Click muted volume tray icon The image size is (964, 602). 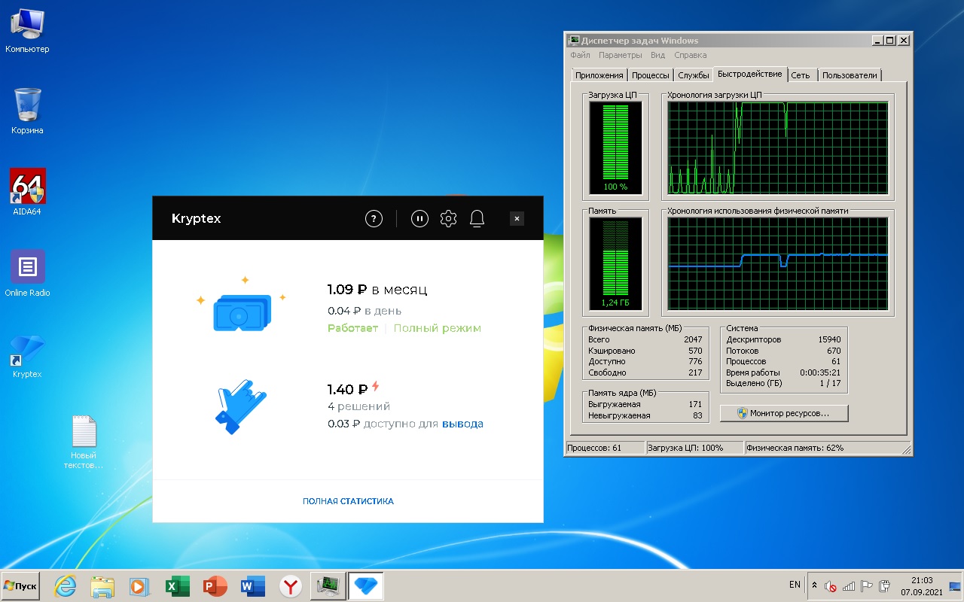831,585
